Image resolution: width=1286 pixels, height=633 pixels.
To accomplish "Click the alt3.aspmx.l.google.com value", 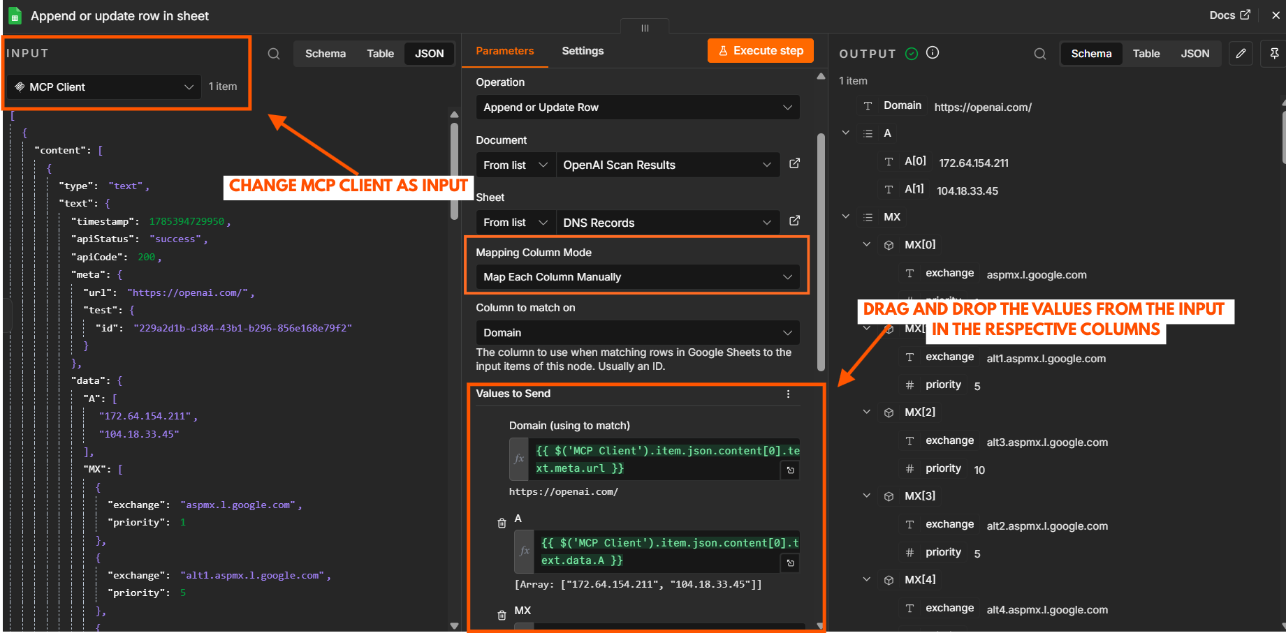I will tap(1047, 442).
